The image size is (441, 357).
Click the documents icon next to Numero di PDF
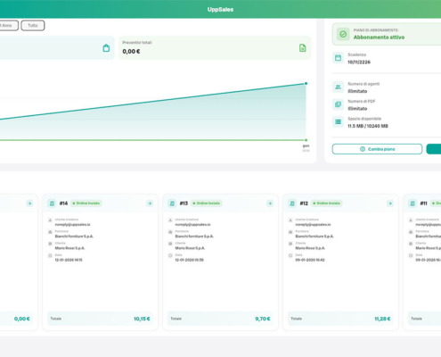pyautogui.click(x=338, y=104)
